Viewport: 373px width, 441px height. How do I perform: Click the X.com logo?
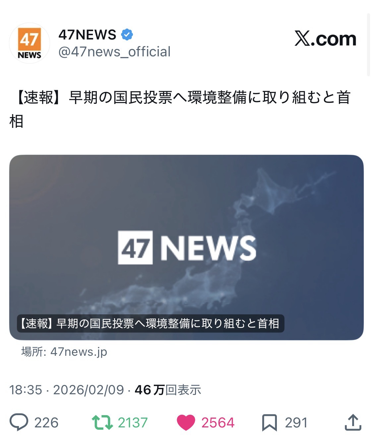pyautogui.click(x=325, y=39)
